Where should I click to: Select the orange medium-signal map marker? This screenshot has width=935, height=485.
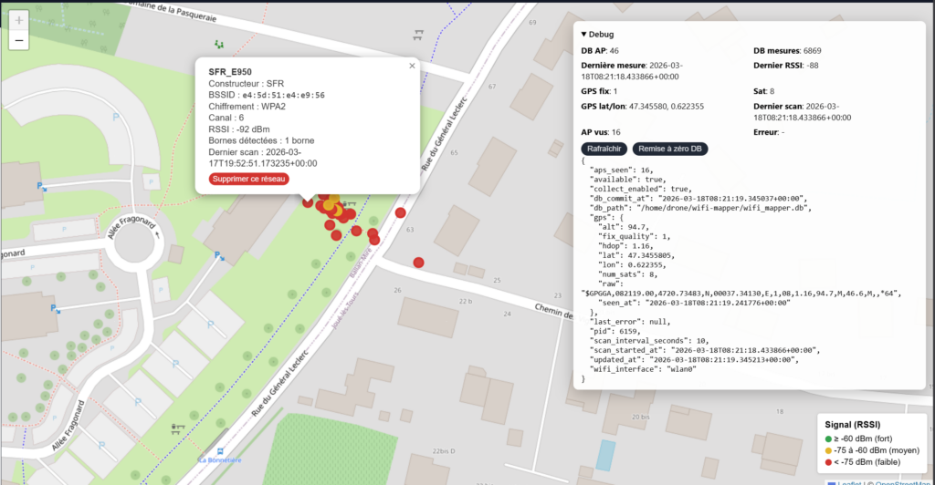point(333,200)
